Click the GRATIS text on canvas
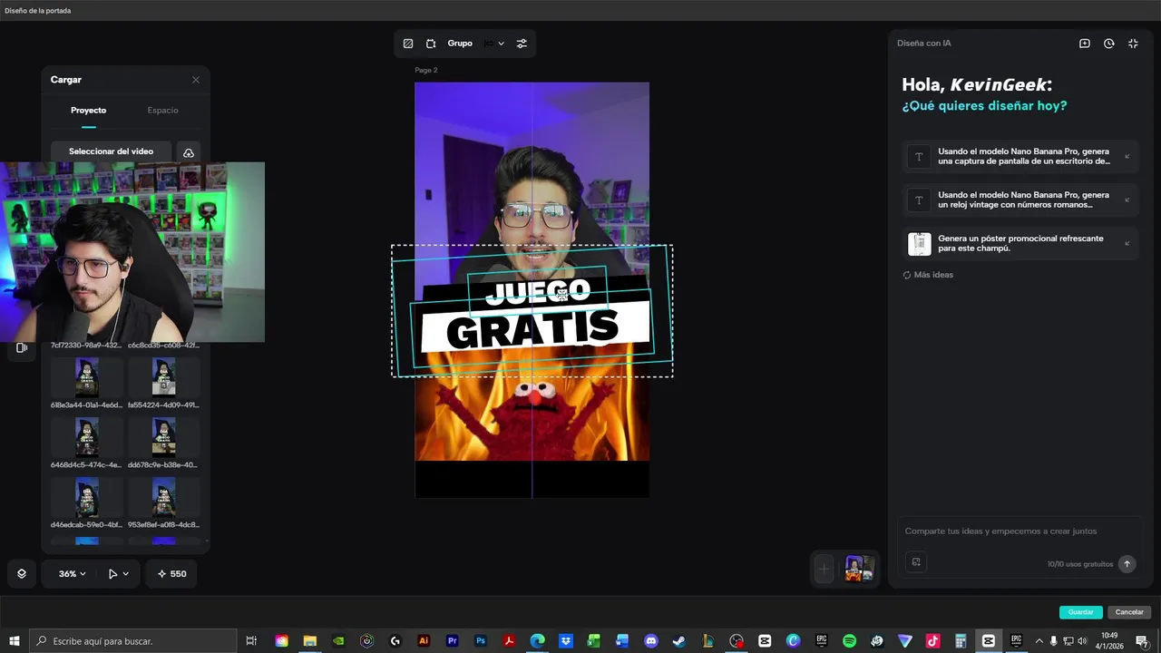1161x653 pixels. tap(532, 330)
